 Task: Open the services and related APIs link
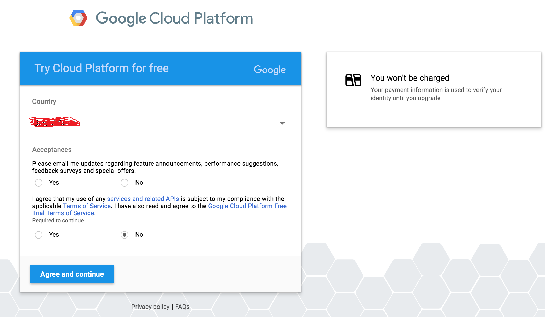point(143,199)
